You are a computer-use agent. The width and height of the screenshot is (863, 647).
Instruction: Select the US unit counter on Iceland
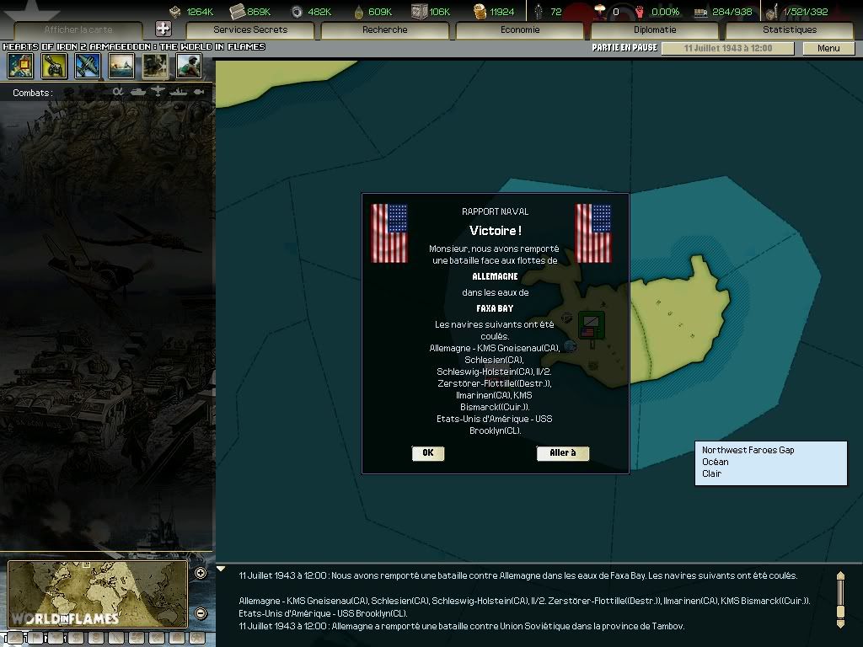pyautogui.click(x=591, y=325)
